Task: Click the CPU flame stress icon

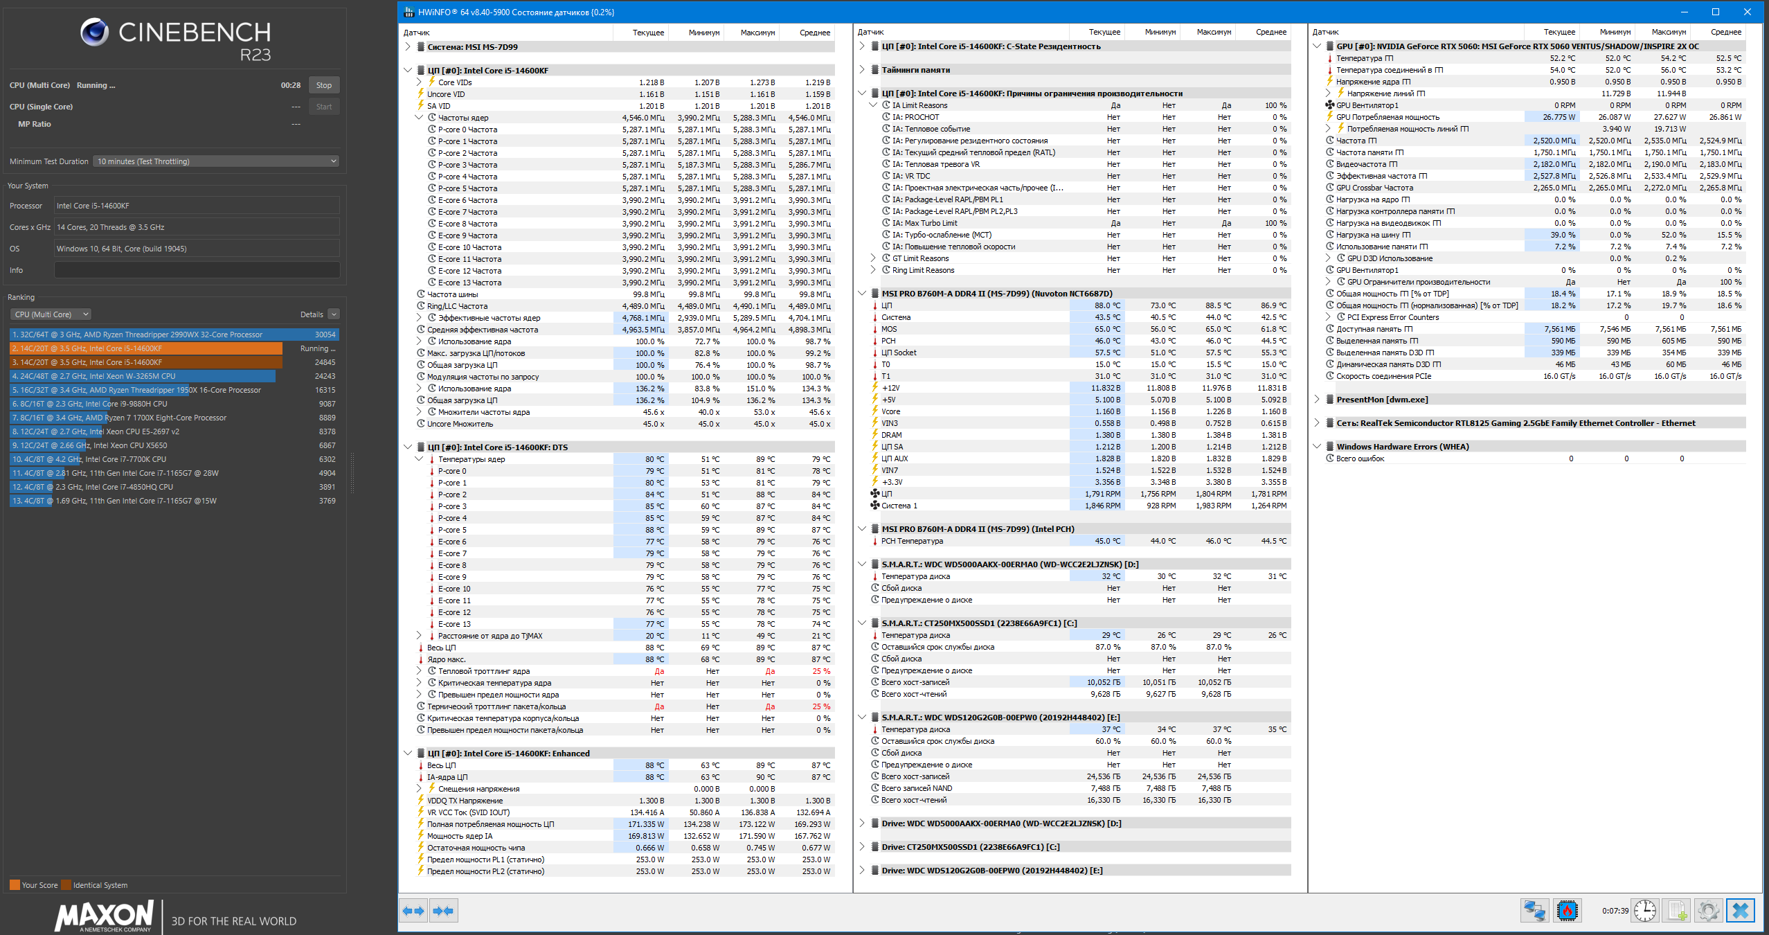Action: pos(1567,911)
